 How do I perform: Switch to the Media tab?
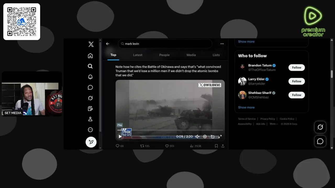[x=191, y=55]
